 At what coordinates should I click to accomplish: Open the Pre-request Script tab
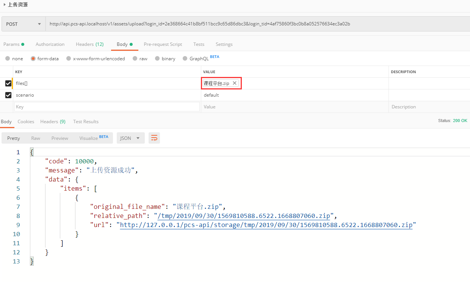[x=163, y=44]
